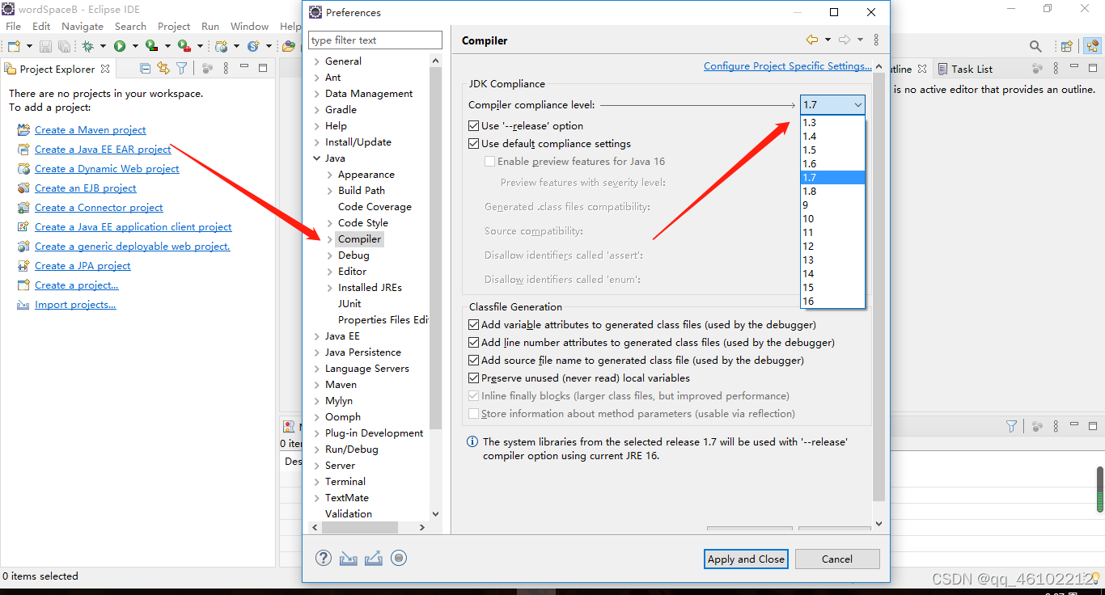Click the Search magnifier icon in main toolbar
The height and width of the screenshot is (595, 1105).
(x=1035, y=46)
